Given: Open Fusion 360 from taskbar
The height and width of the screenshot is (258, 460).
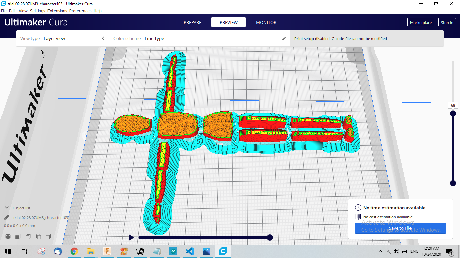Looking at the screenshot, I should click(x=107, y=251).
